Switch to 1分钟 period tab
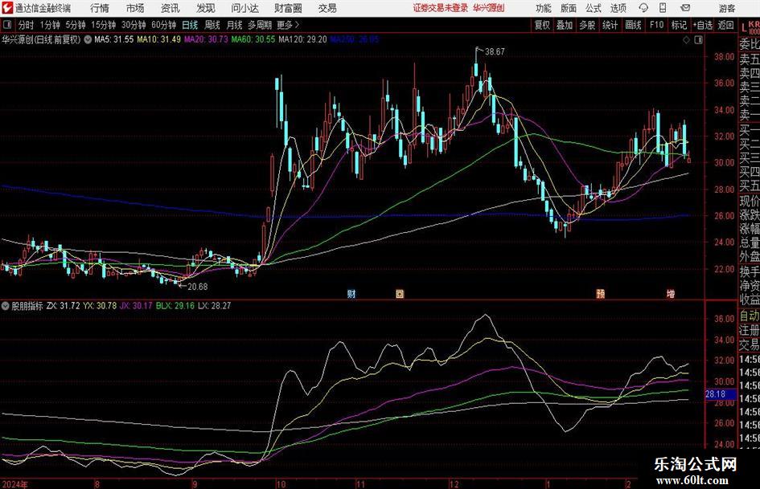 pos(49,25)
